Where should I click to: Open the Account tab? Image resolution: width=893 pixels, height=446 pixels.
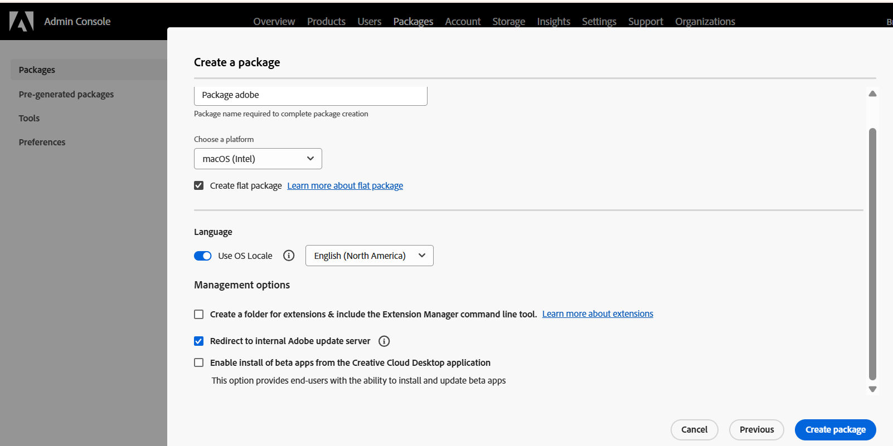[x=463, y=21]
